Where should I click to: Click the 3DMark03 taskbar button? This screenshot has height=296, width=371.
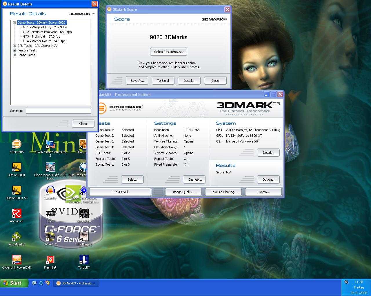pyautogui.click(x=76, y=283)
